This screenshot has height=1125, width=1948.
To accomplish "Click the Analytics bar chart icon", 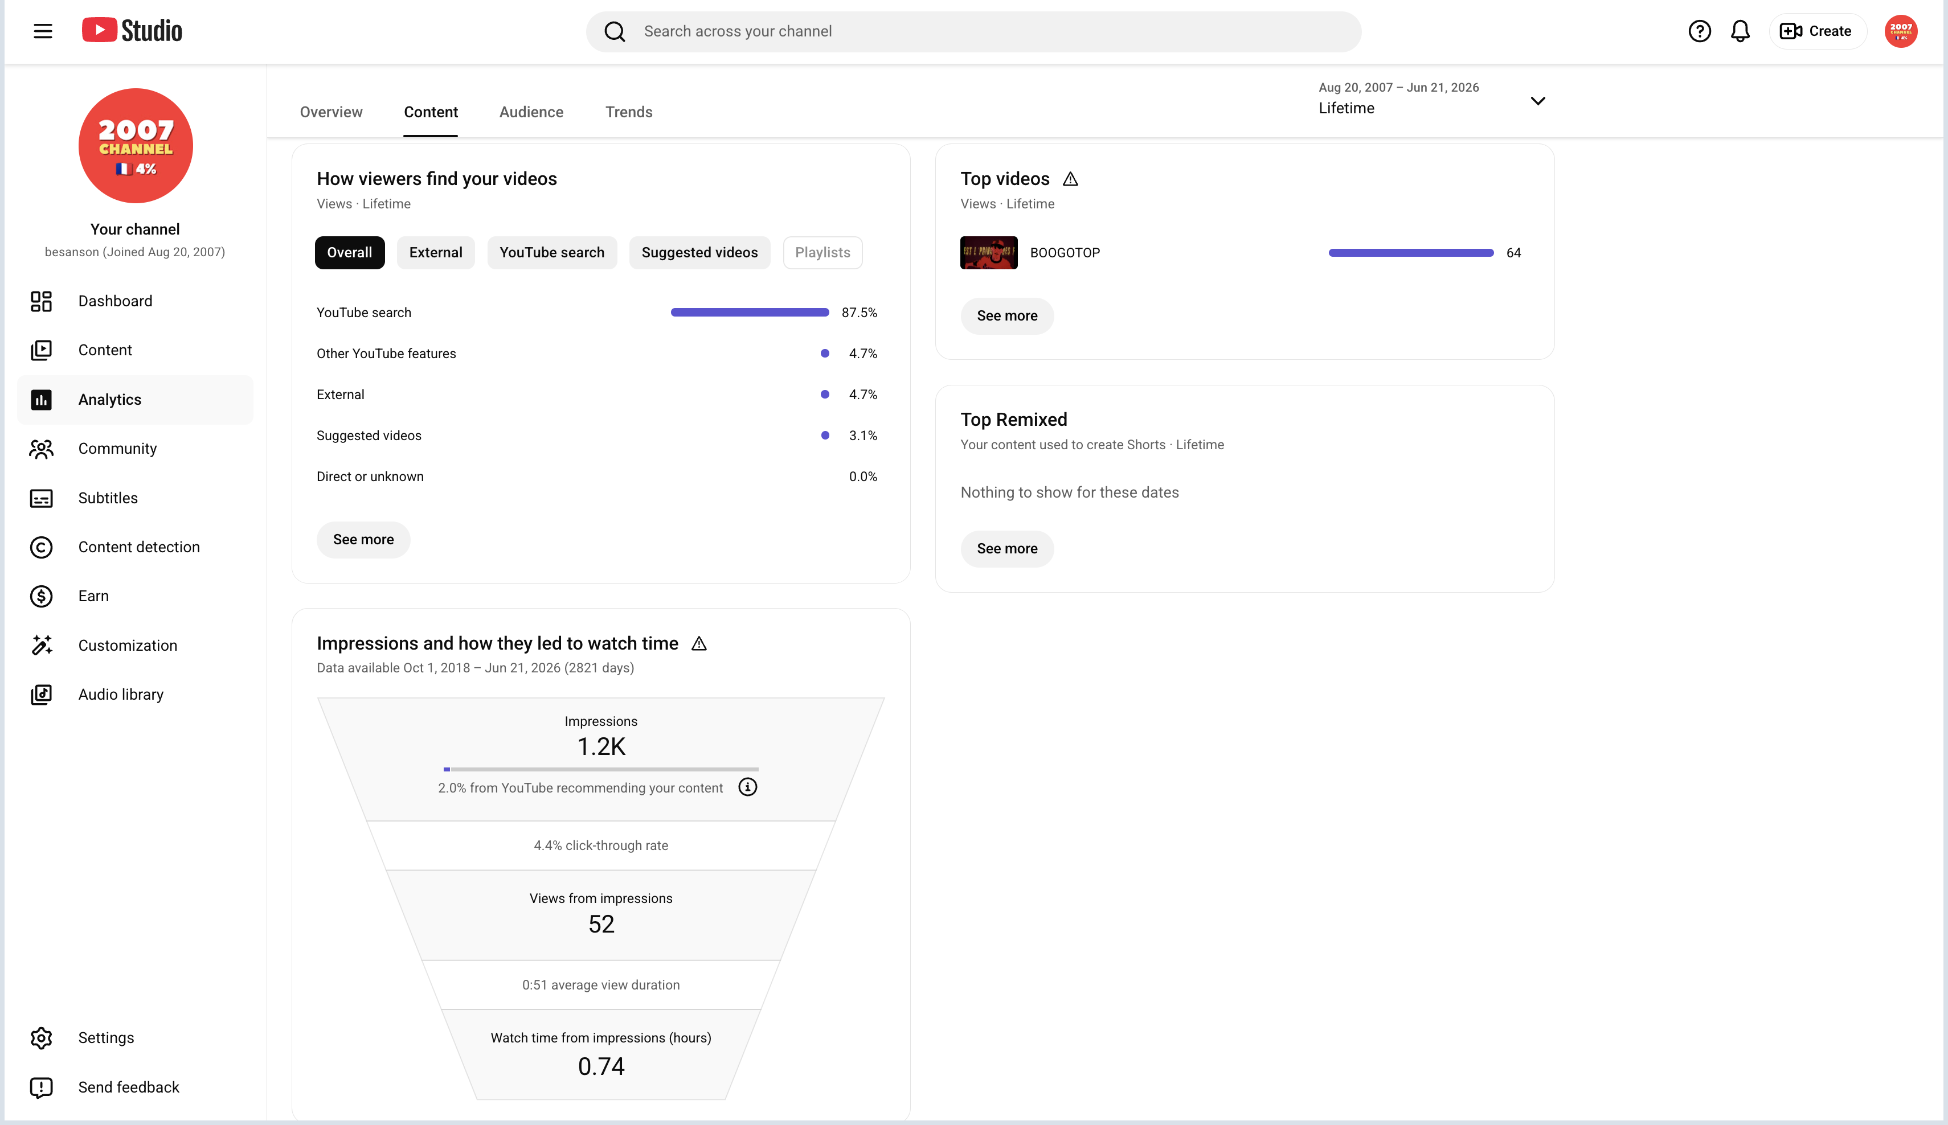I will pos(41,400).
